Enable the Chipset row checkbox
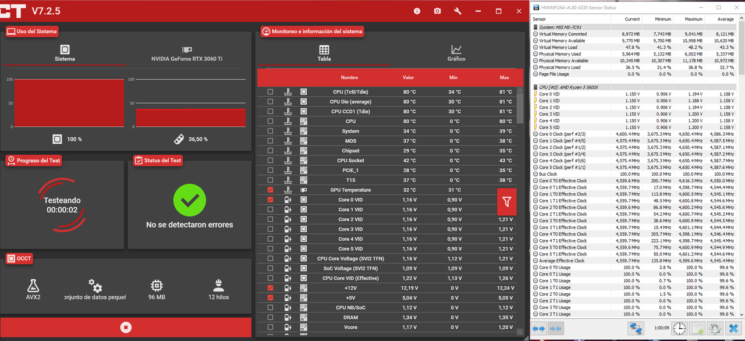Image resolution: width=745 pixels, height=341 pixels. coord(270,151)
